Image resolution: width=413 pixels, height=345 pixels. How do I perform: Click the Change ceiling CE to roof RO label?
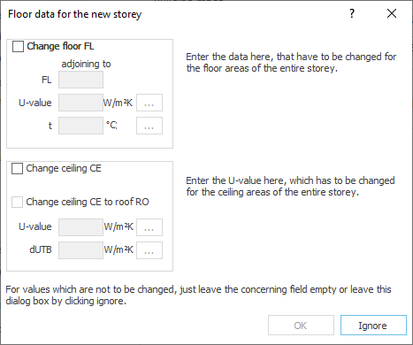pyautogui.click(x=88, y=202)
